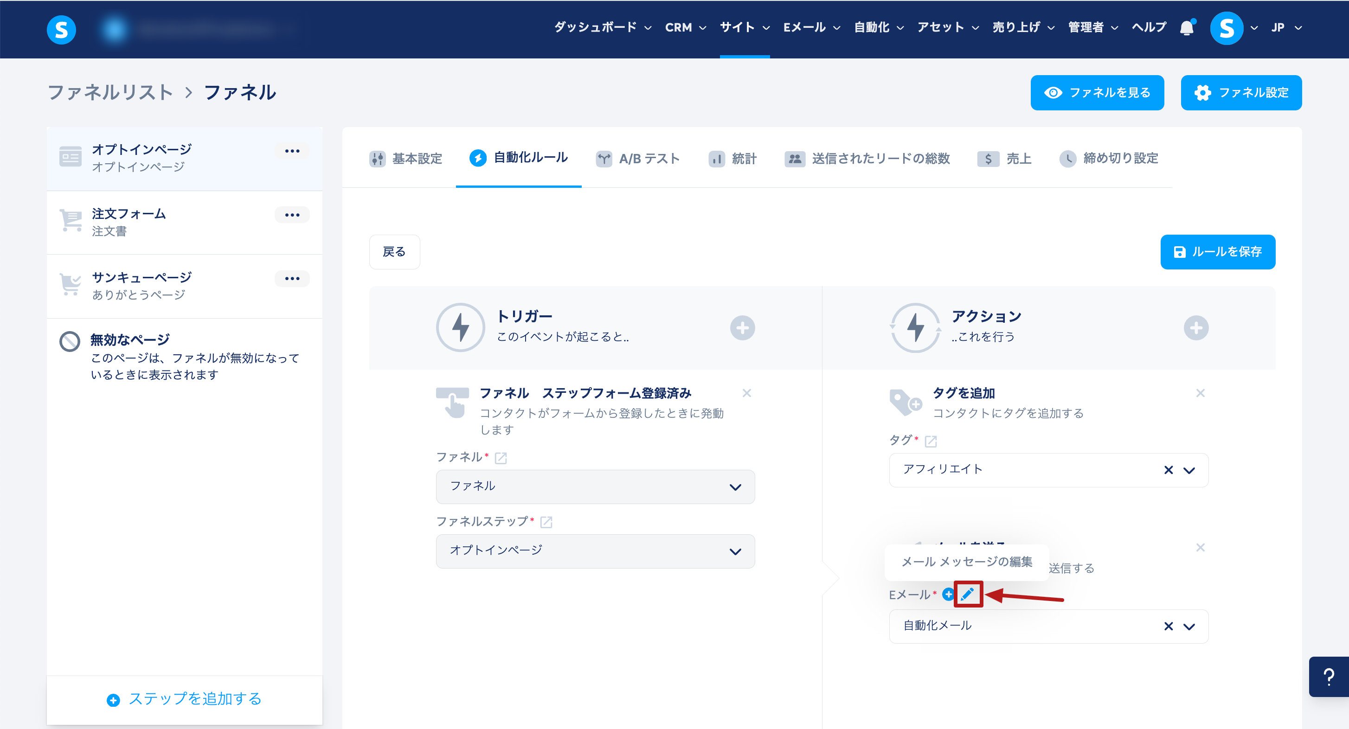The height and width of the screenshot is (729, 1349).
Task: Open the notification bell
Action: 1187,28
